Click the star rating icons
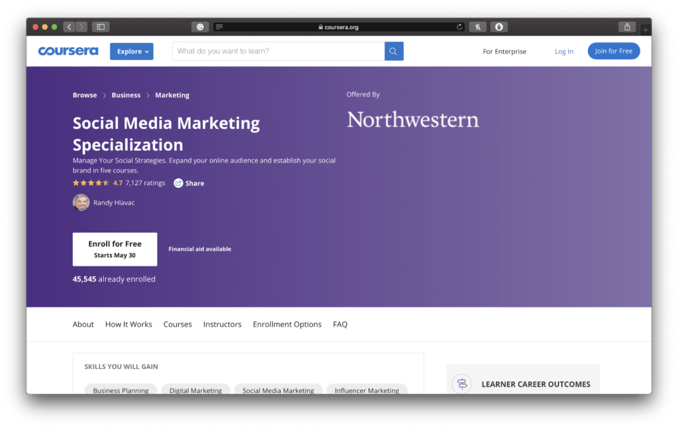The width and height of the screenshot is (678, 429). 91,183
